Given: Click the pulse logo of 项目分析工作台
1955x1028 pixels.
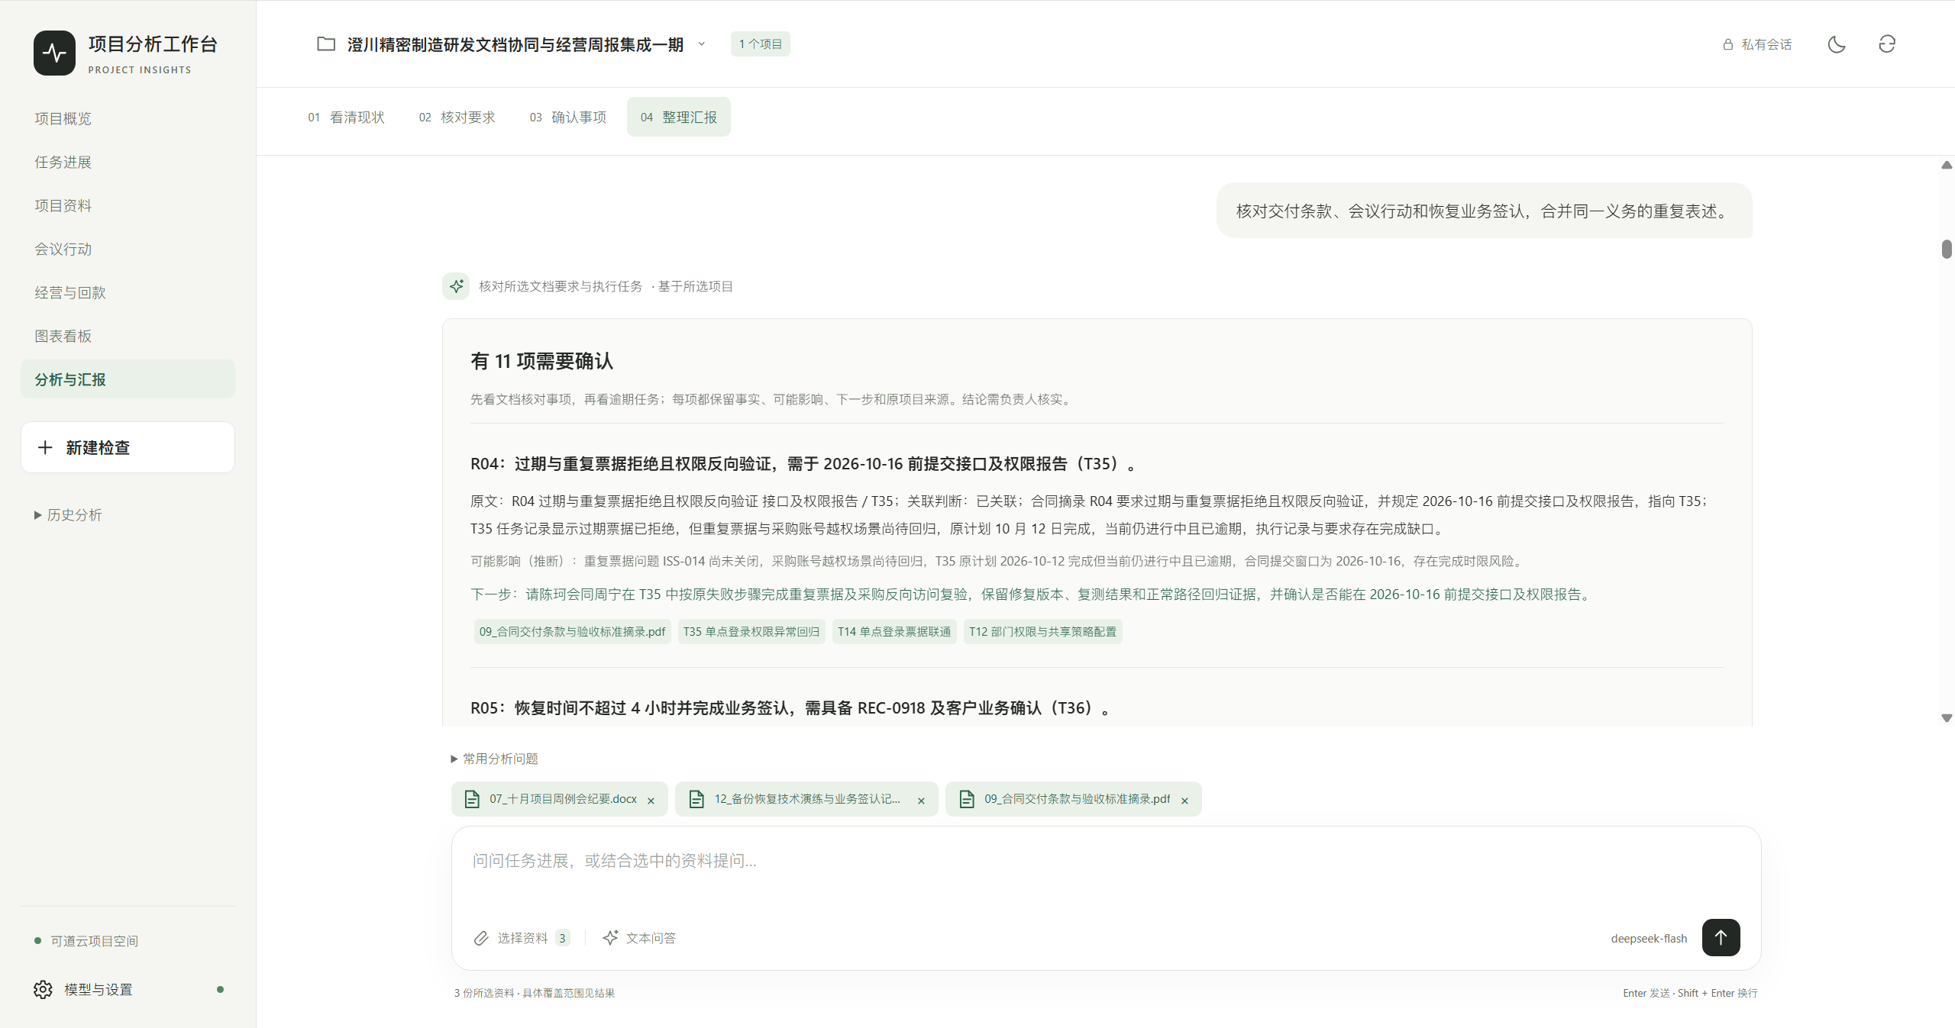Looking at the screenshot, I should tap(54, 53).
